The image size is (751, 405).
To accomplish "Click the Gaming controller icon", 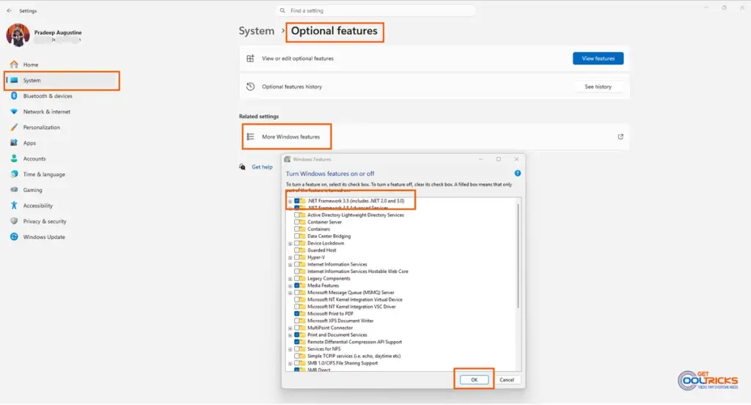I will pos(14,190).
